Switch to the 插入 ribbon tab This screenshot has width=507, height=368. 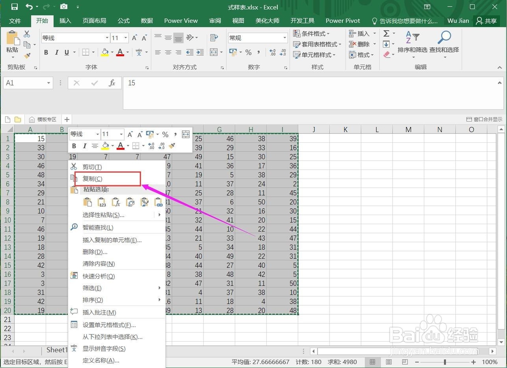(65, 21)
